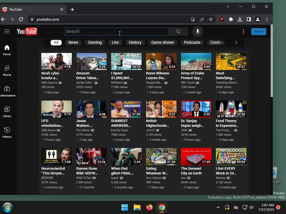This screenshot has height=214, width=286.
Task: Open 907 BLOCKS Wunba video thumbnail
Action: pos(231,157)
